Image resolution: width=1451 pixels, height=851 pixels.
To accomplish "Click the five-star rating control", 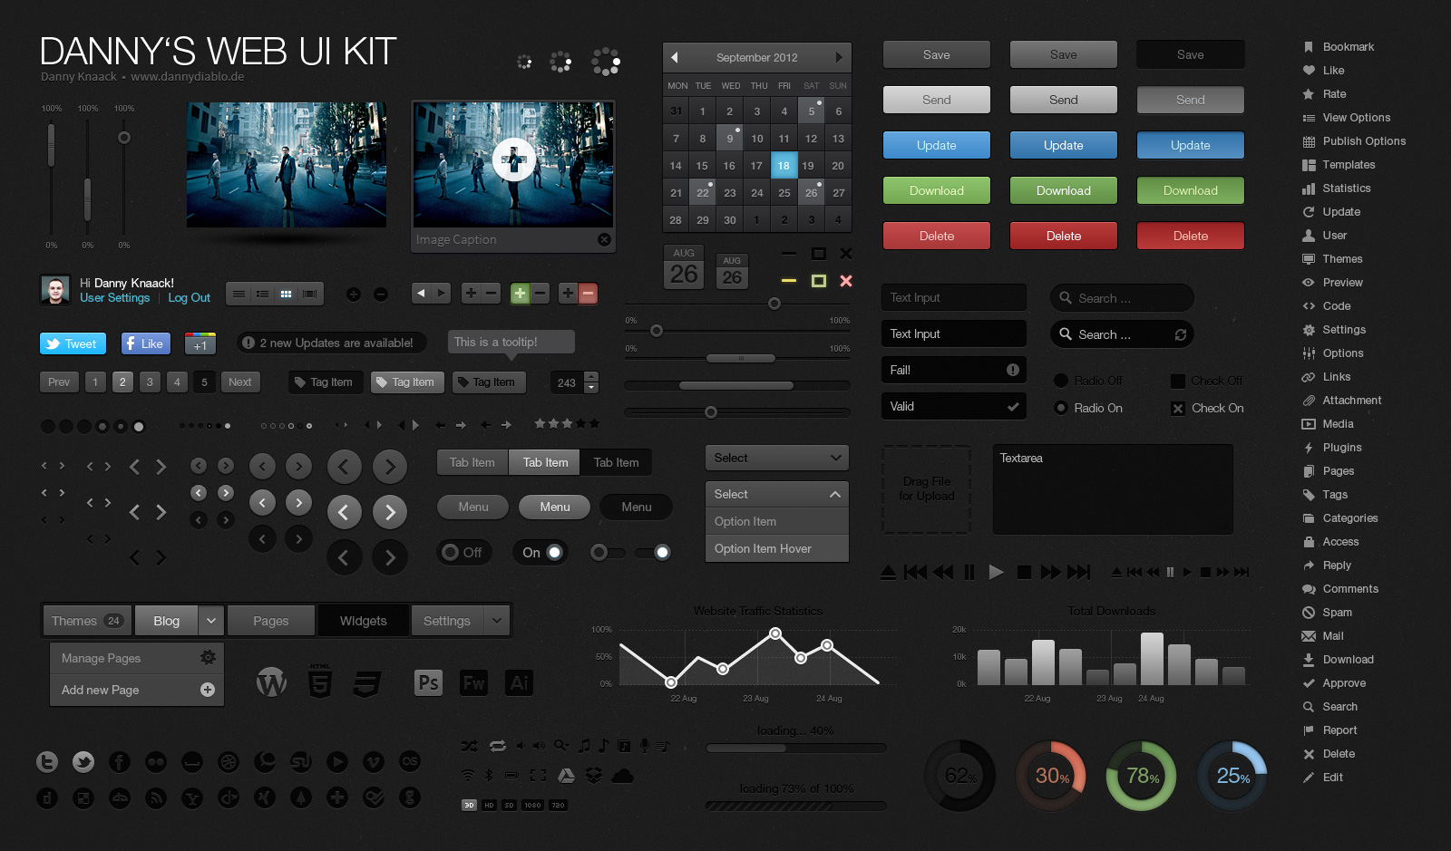I will 567,423.
